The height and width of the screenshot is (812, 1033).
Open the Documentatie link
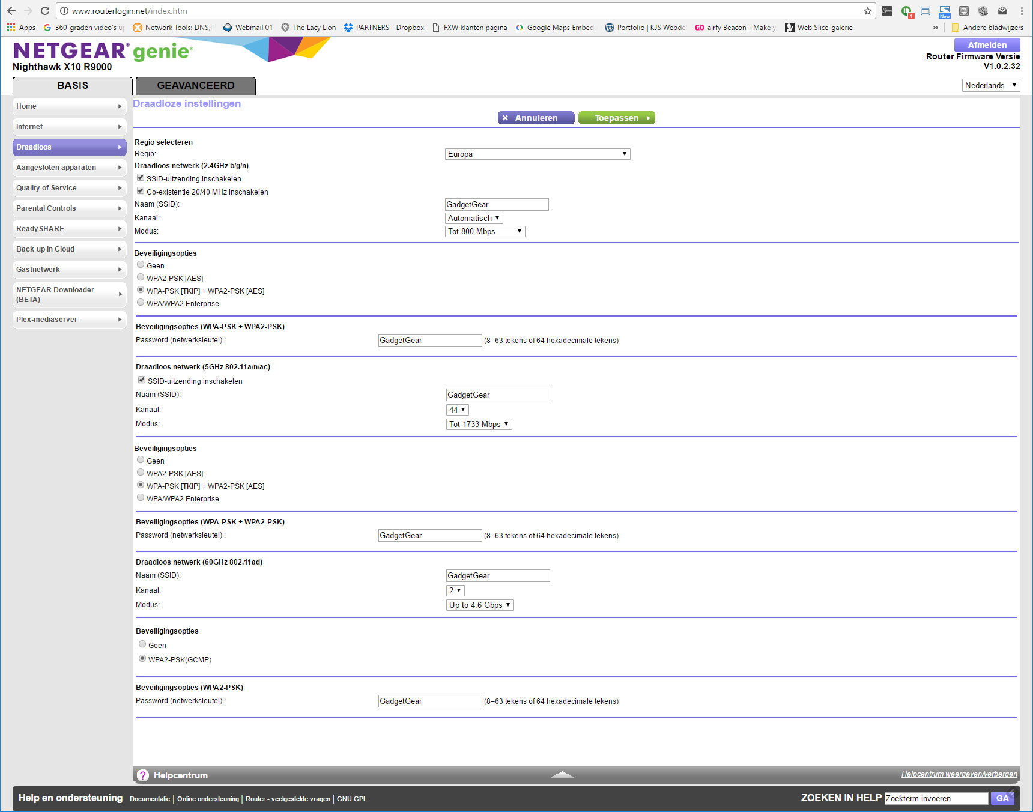[x=150, y=799]
